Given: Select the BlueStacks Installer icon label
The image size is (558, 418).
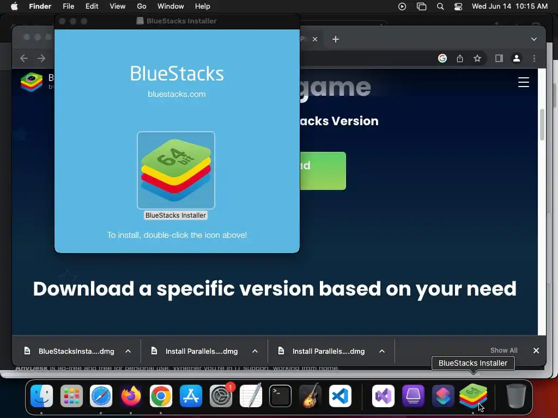Looking at the screenshot, I should click(x=175, y=216).
